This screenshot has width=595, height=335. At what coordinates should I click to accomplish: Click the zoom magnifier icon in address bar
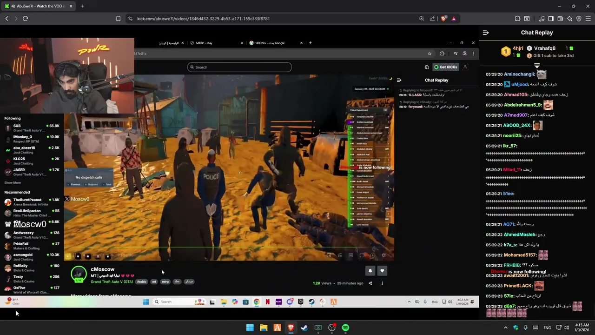[422, 19]
